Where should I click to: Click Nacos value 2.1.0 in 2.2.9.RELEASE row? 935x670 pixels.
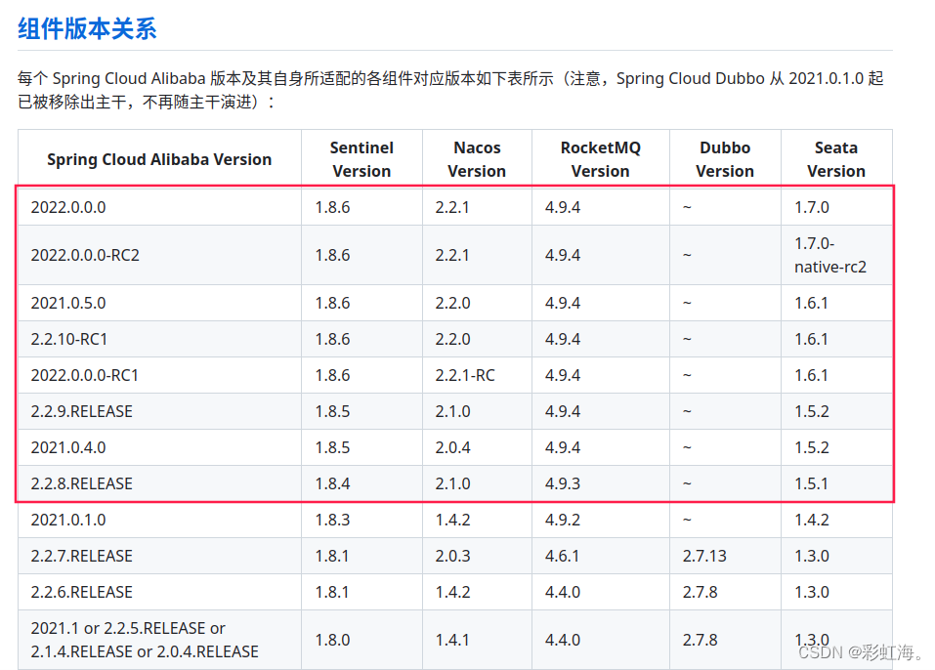click(x=452, y=411)
